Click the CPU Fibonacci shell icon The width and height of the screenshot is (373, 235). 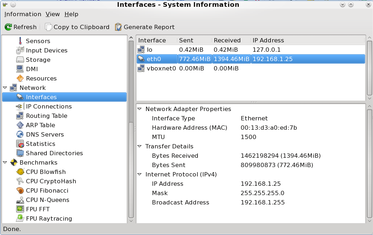(x=20, y=190)
